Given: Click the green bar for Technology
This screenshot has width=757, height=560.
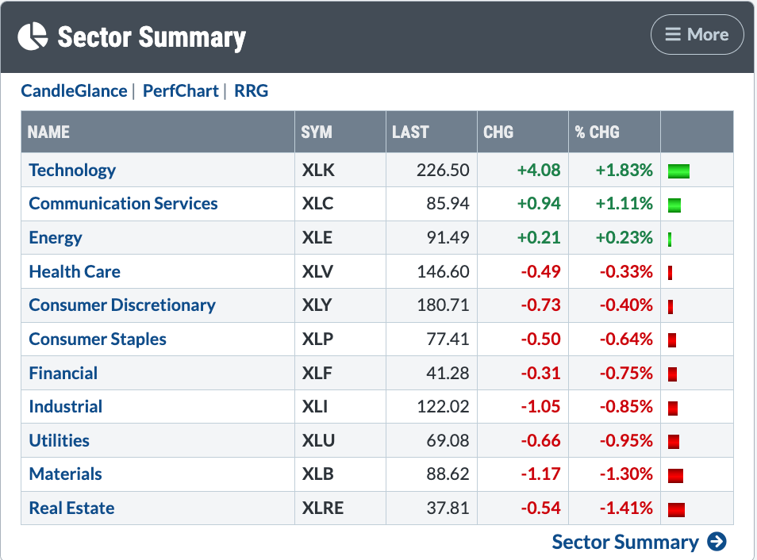Looking at the screenshot, I should click(678, 171).
